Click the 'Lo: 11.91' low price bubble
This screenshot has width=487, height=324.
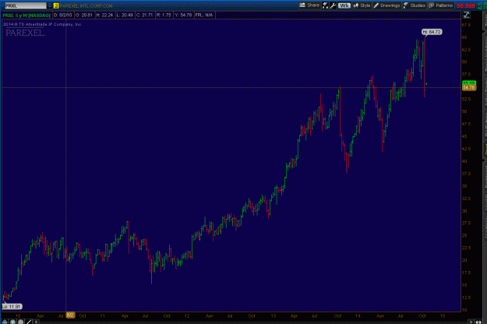[x=12, y=307]
